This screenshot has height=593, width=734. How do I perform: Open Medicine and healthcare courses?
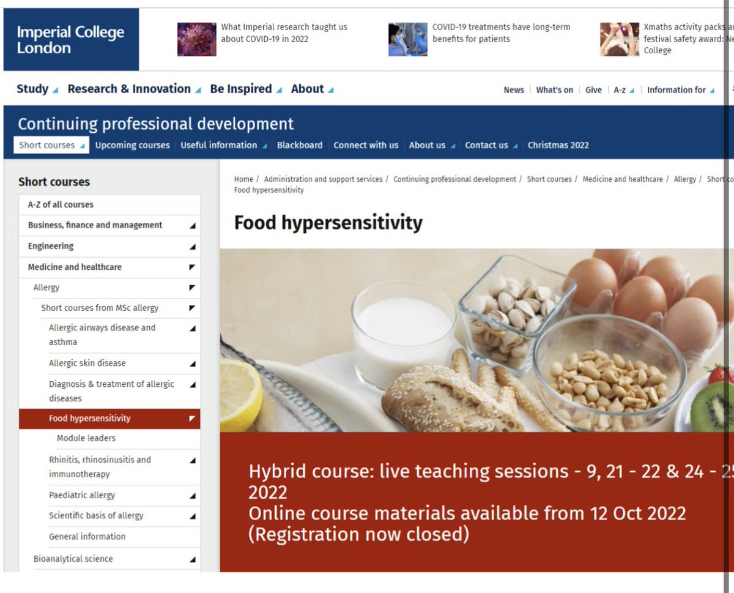75,267
